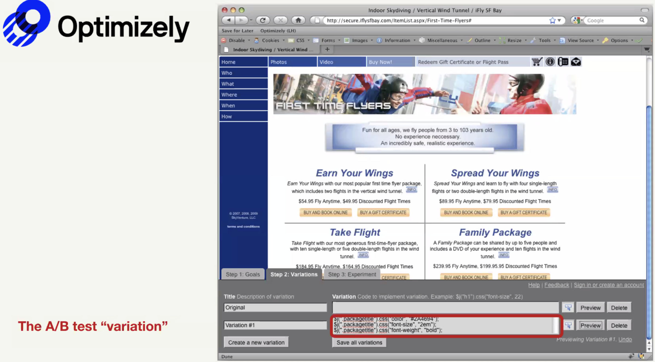The width and height of the screenshot is (655, 362).
Task: Click the Undo preview link
Action: 625,339
